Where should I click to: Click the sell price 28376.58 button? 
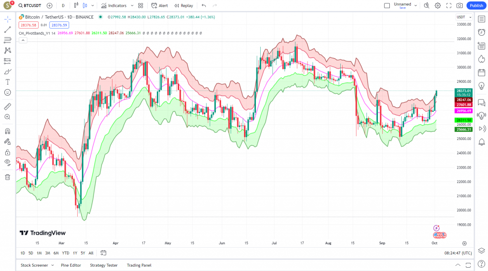click(x=28, y=25)
